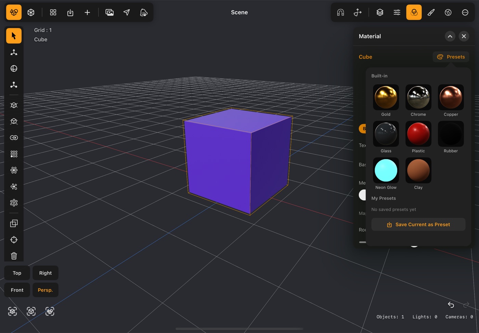
Task: Open the four-squares grid icon
Action: [53, 12]
